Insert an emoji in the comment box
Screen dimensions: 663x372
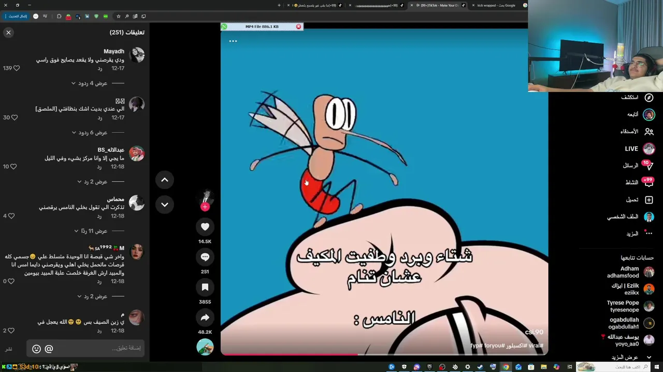tap(36, 349)
